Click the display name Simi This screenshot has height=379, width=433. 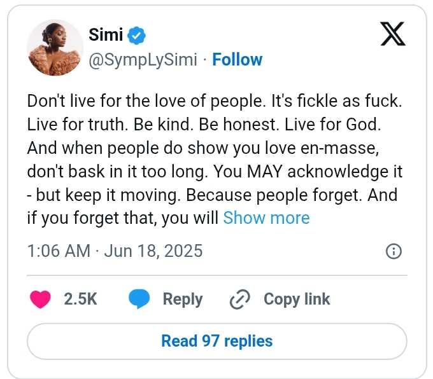[x=106, y=35]
